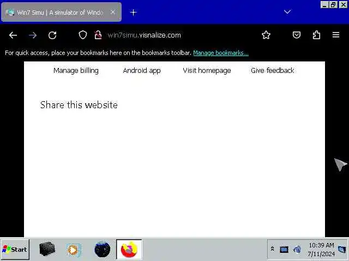Open the clock showing 10:39 AM
Screen dimensions: 349x261
321,250
